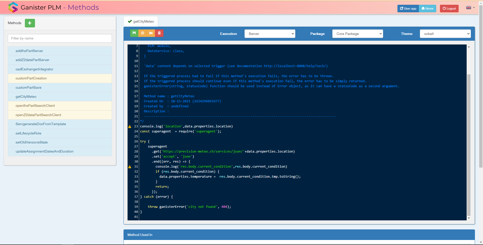Open updateAssignmentDatesAndDuration method

(x=60, y=152)
